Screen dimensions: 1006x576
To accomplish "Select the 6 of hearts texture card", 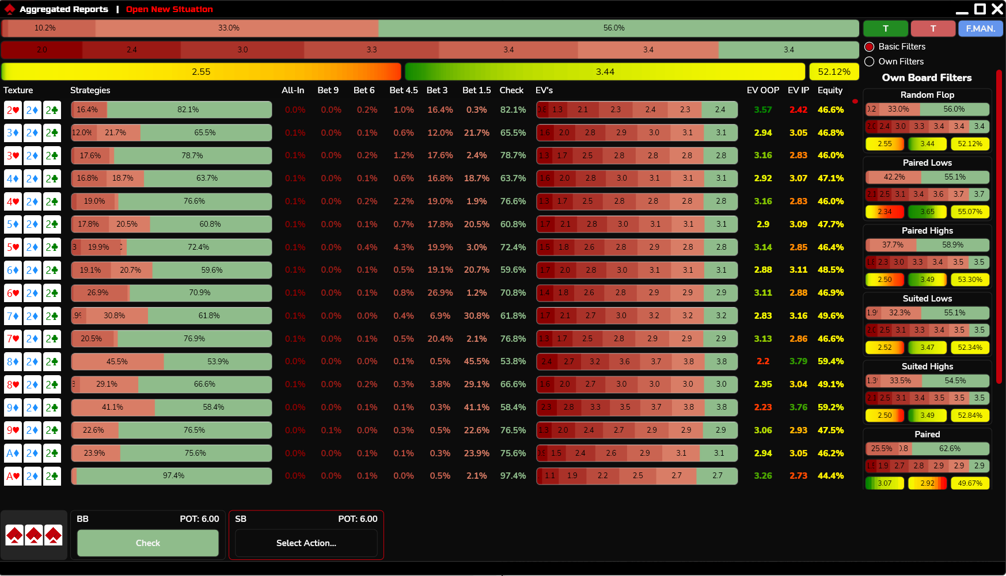I will tap(13, 293).
